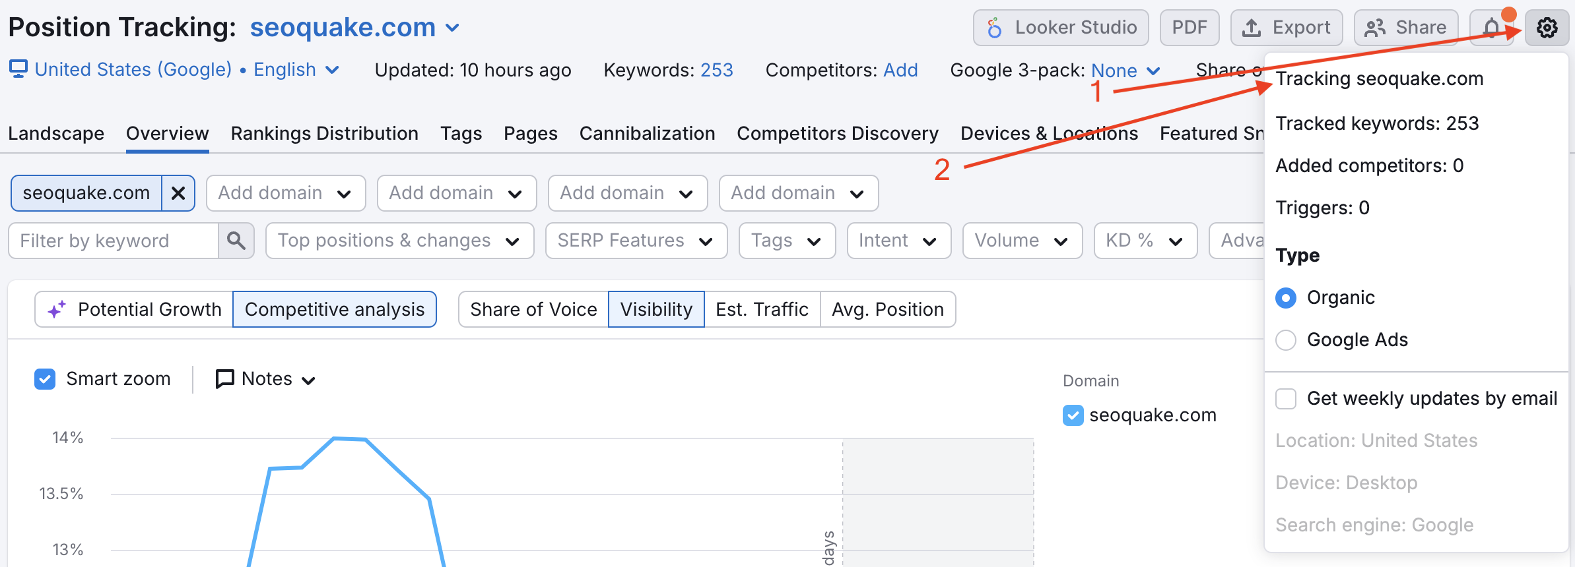1575x567 pixels.
Task: Click the Location: United States entry
Action: point(1376,440)
